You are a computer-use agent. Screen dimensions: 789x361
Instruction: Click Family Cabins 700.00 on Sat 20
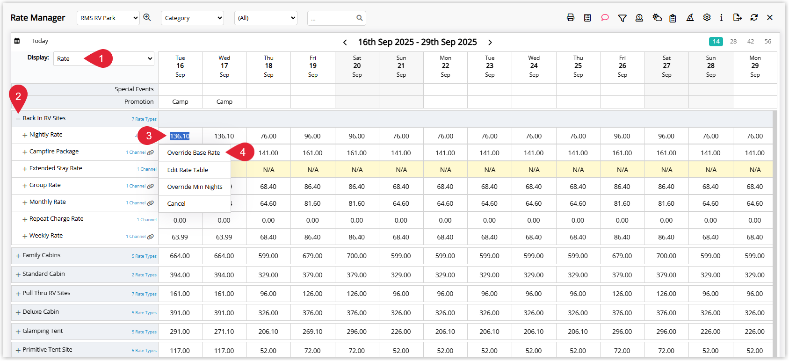[x=357, y=256]
